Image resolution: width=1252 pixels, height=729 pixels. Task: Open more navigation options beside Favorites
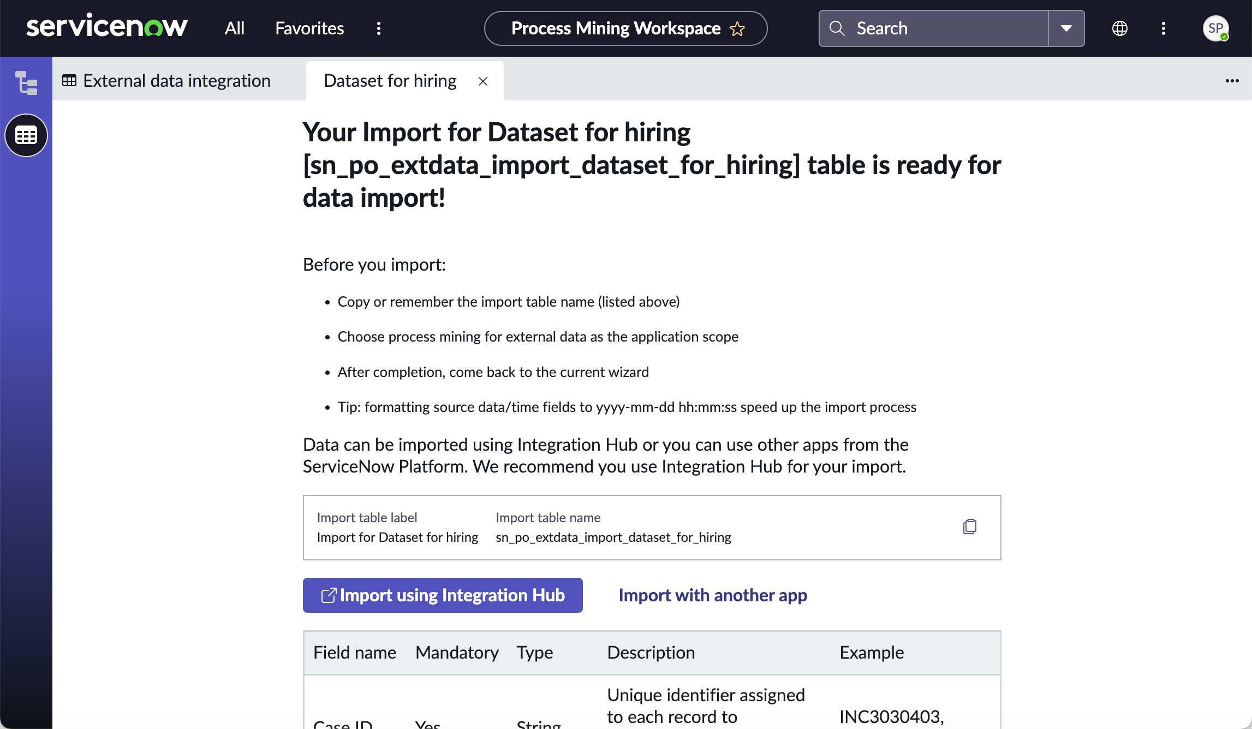(x=379, y=28)
